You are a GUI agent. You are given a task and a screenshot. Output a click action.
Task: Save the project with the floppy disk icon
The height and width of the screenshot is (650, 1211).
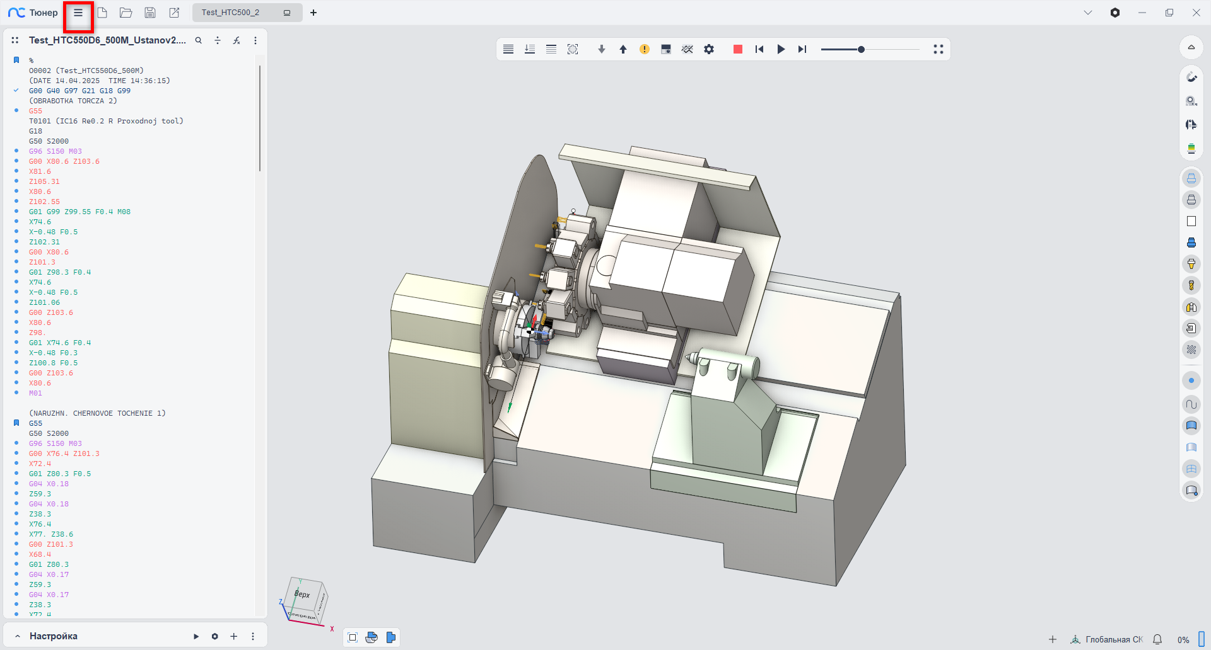(149, 13)
